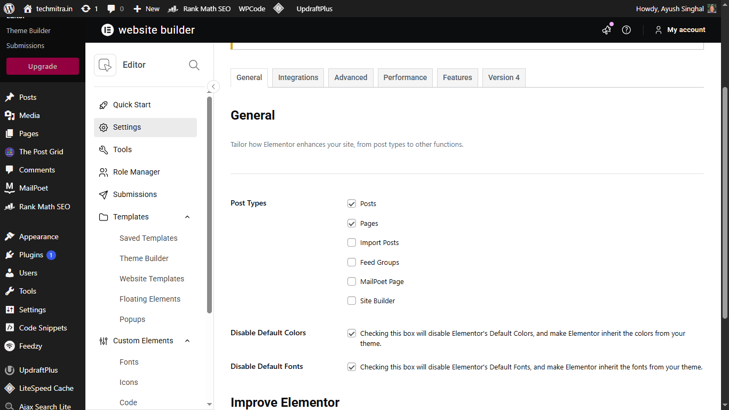
Task: Click the WordPress logo in the admin bar
Action: pos(8,9)
